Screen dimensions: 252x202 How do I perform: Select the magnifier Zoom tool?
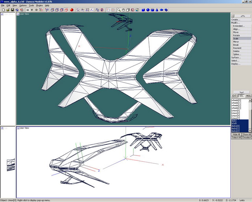tap(119, 10)
